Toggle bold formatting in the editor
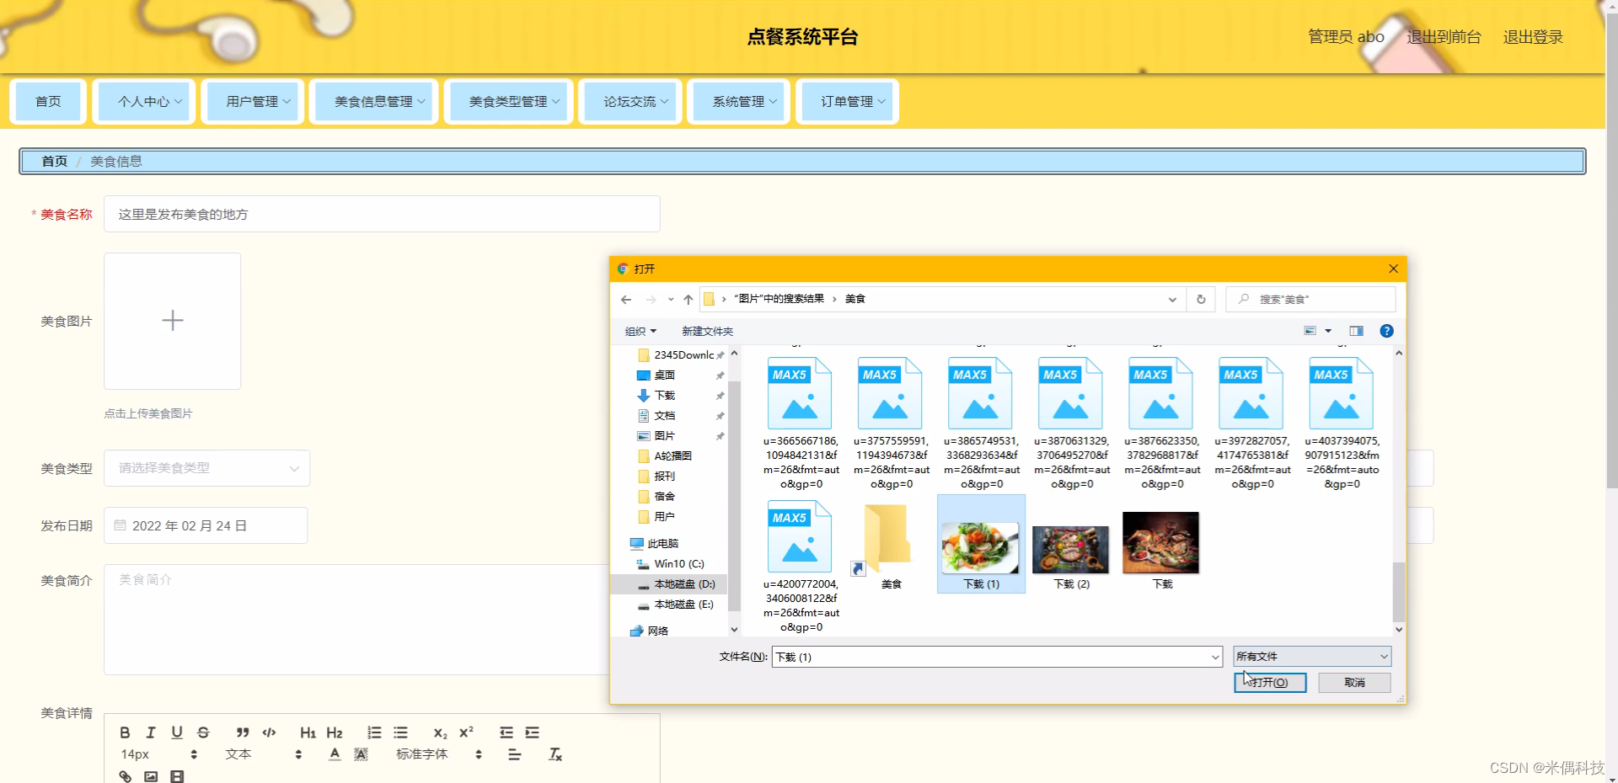Viewport: 1618px width, 783px height. (125, 732)
